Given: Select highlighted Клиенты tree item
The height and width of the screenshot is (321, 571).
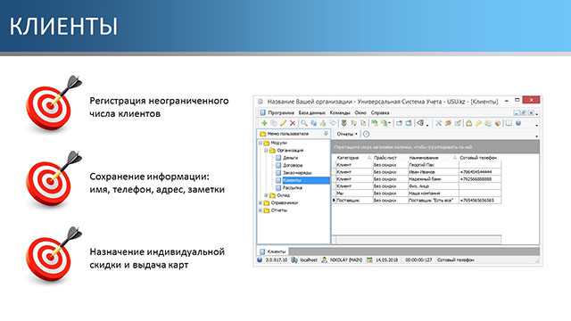Looking at the screenshot, I should [305, 180].
